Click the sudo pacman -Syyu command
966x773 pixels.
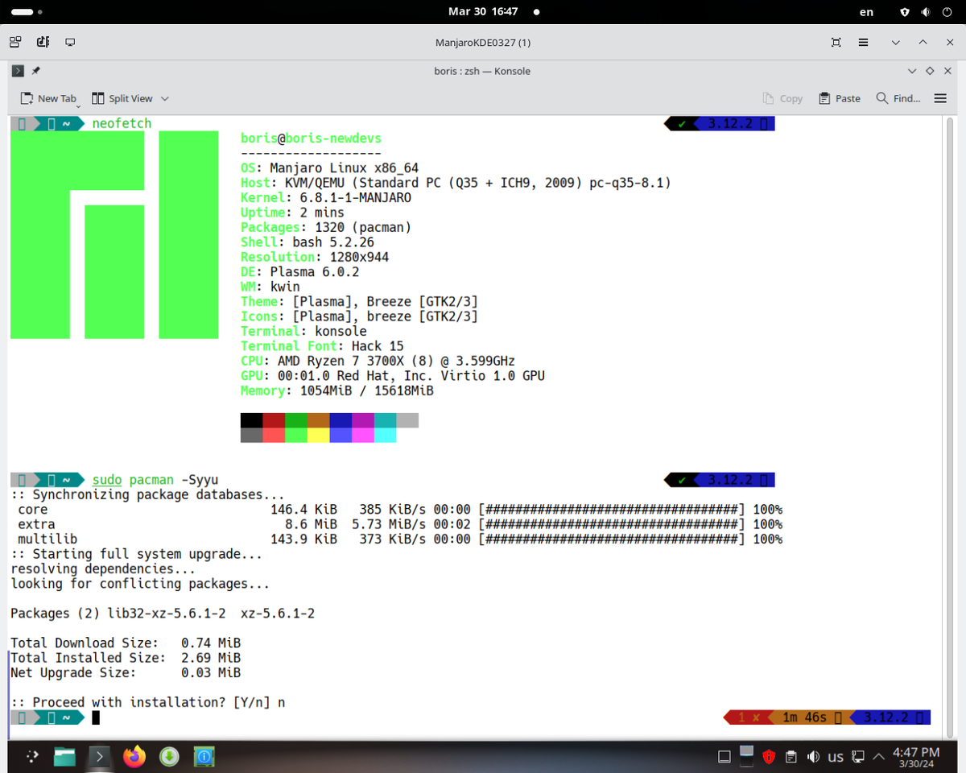click(155, 480)
